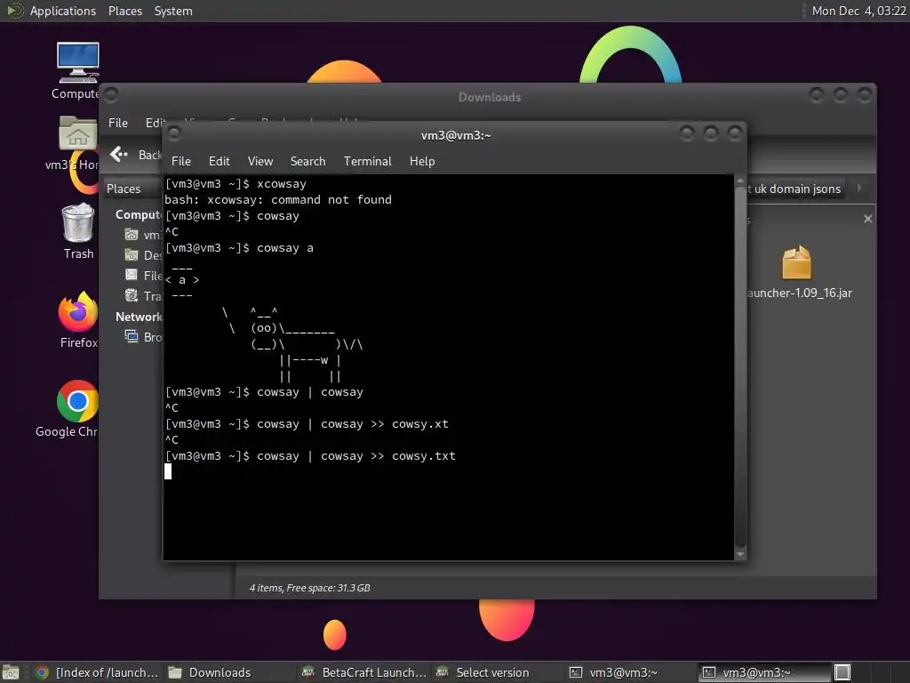Select the Computer heading in Downloads sidebar
The image size is (910, 683).
139,215
